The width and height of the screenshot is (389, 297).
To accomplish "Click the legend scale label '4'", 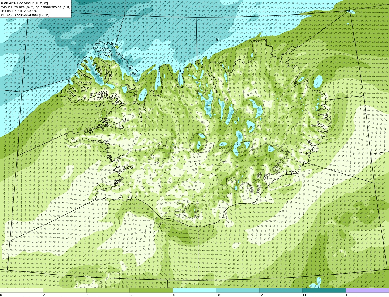I will [87, 295].
